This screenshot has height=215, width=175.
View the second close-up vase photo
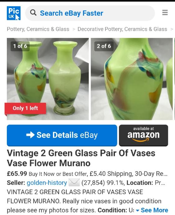pyautogui.click(x=132, y=79)
